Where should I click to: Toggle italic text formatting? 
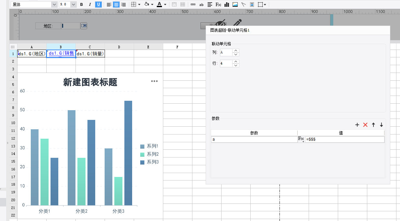(90, 5)
